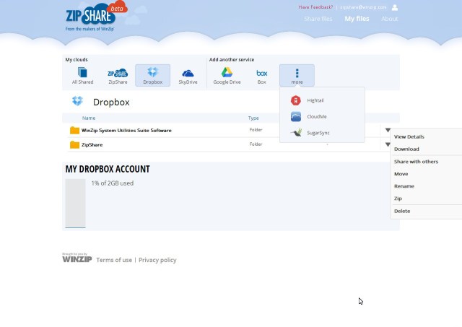The width and height of the screenshot is (462, 327).
Task: Click the Dropbox logo beside the heading
Action: tap(77, 101)
